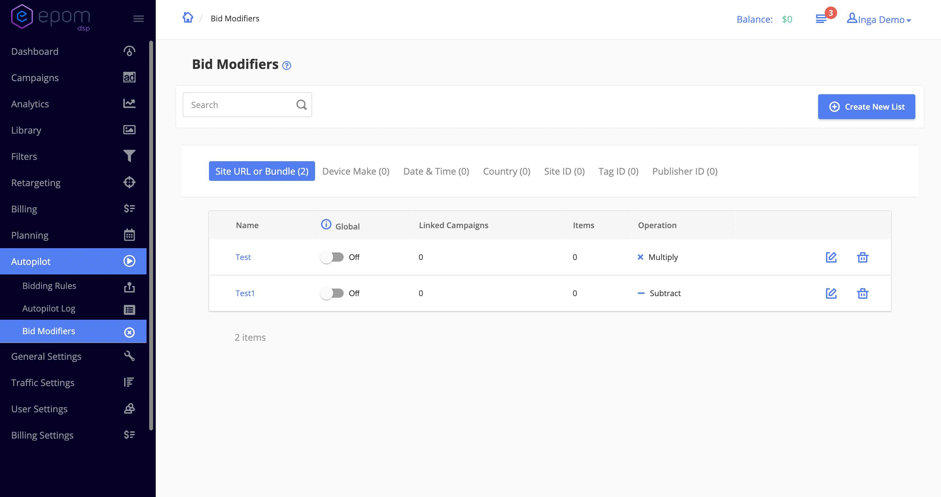Edit the Test1 list with pencil icon
The height and width of the screenshot is (497, 941).
coord(831,293)
